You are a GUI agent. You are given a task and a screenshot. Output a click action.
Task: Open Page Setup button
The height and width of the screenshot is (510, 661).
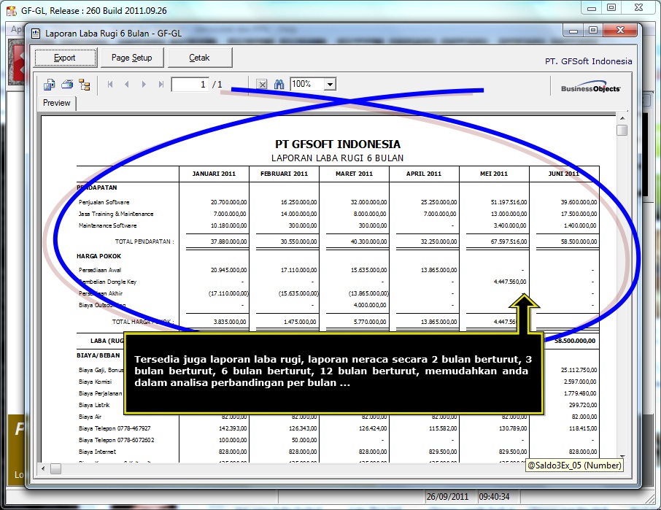pyautogui.click(x=131, y=58)
